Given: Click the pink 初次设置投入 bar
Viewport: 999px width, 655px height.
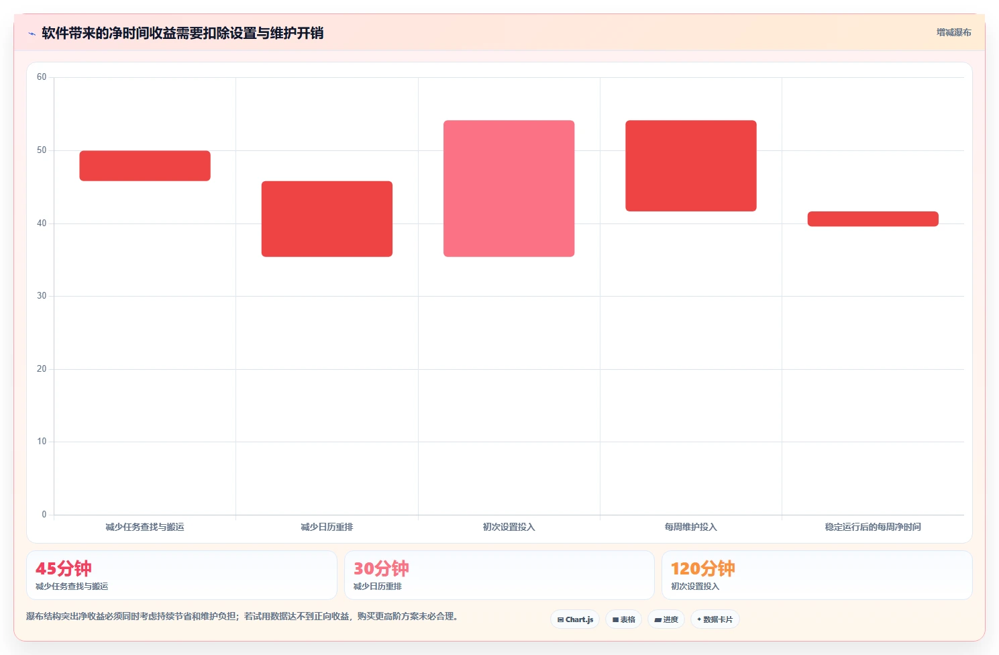Looking at the screenshot, I should tap(509, 189).
